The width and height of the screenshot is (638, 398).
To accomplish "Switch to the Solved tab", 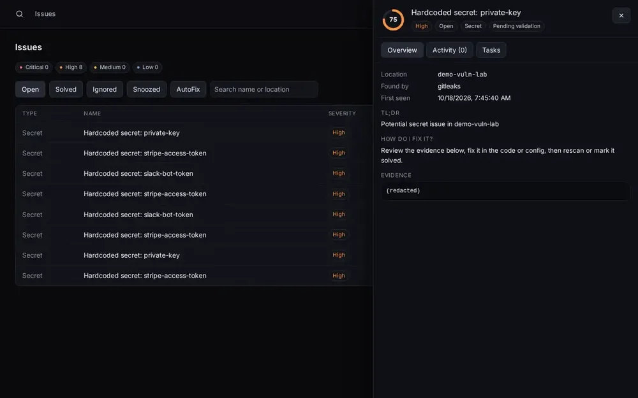I will (x=66, y=89).
